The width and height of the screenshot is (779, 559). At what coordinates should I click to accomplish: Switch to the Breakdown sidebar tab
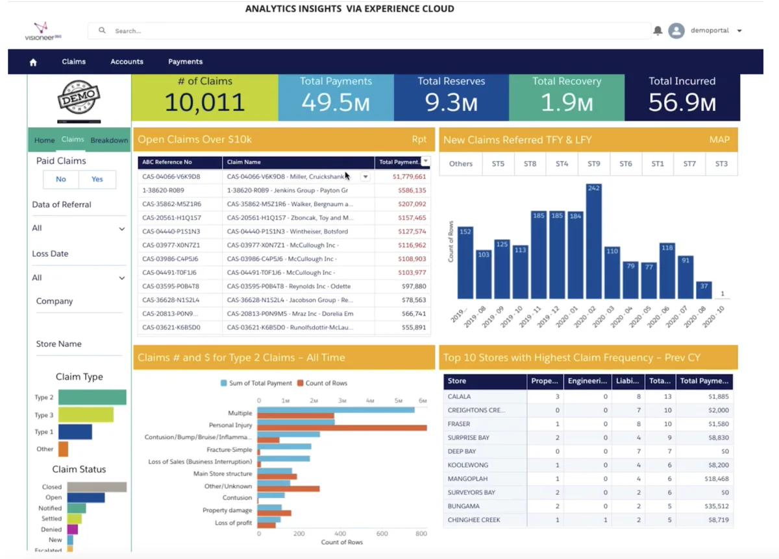(109, 140)
